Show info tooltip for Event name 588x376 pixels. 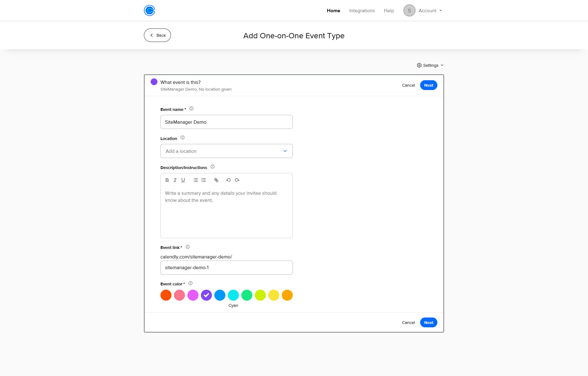(x=191, y=108)
